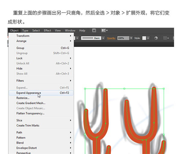Expand the Pattern submenu
Viewport: 181px width, 154px height.
[41, 138]
